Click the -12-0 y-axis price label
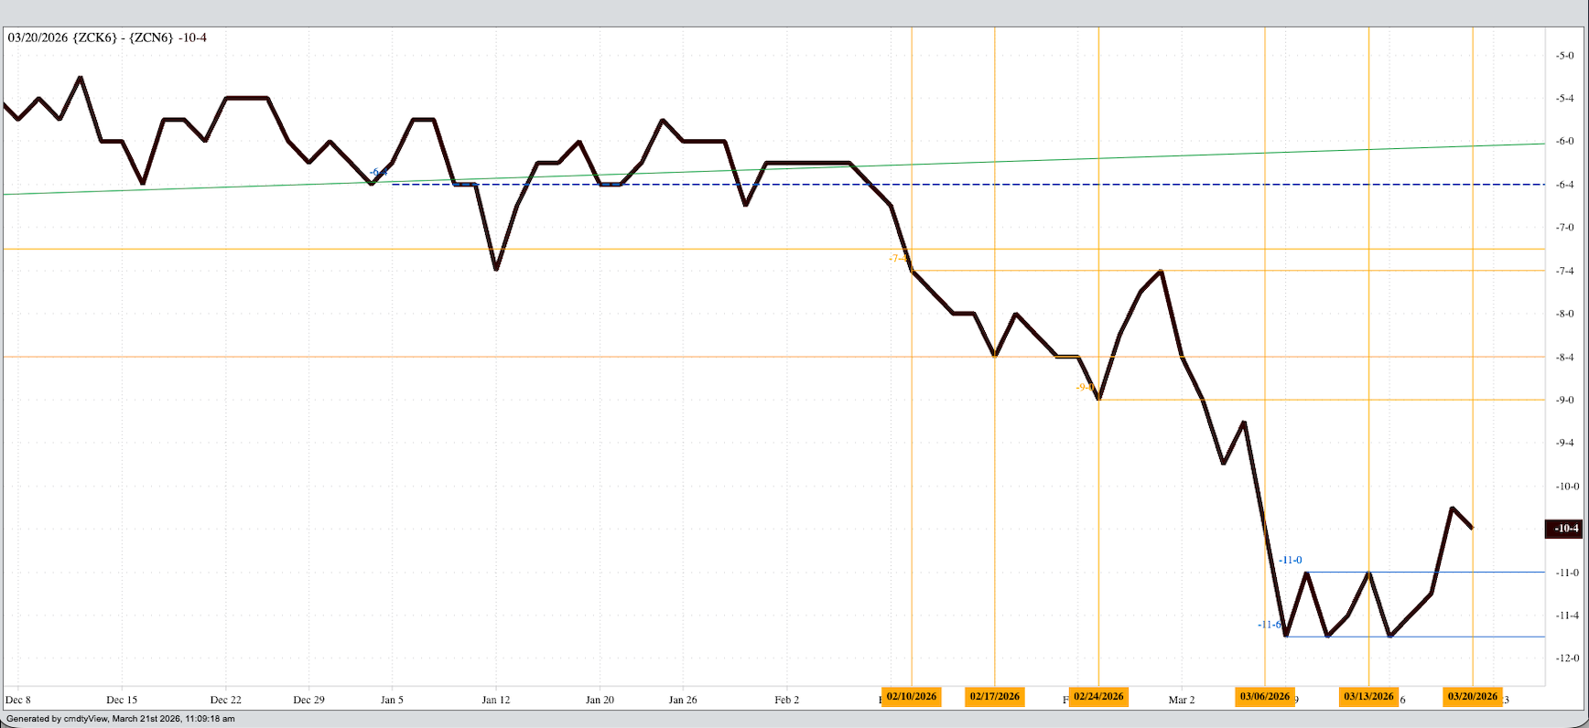Viewport: 1589px width, 728px height. (x=1567, y=658)
